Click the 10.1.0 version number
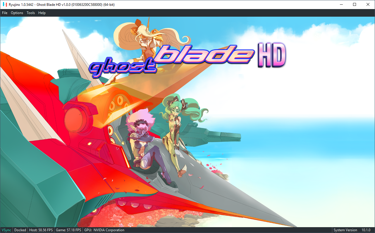This screenshot has width=375, height=233. [366, 230]
